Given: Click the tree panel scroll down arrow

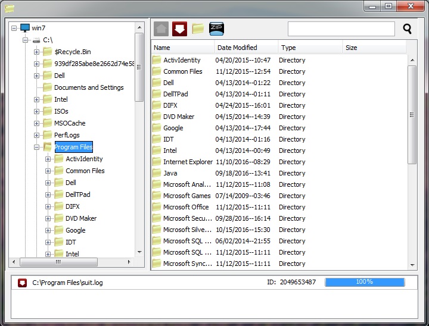Looking at the screenshot, I should (x=139, y=252).
